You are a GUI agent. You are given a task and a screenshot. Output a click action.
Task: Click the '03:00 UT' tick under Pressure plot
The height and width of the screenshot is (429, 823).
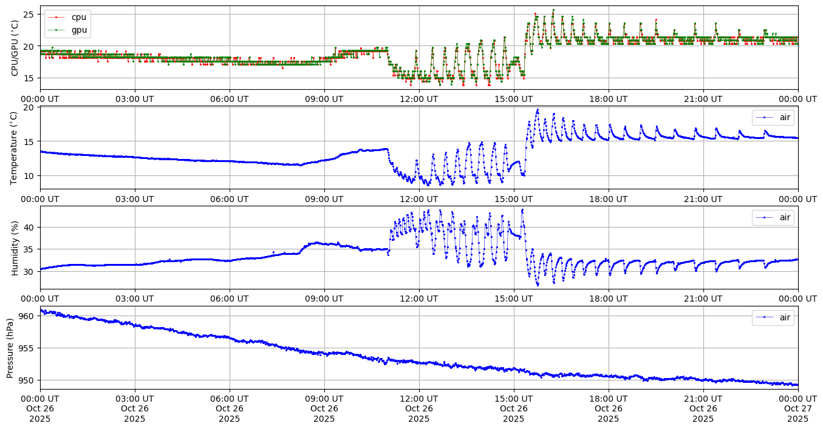coord(135,399)
